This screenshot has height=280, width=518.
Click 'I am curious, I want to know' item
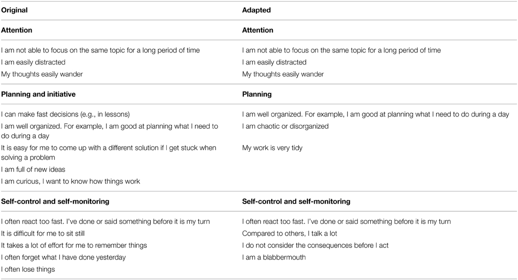pyautogui.click(x=70, y=181)
